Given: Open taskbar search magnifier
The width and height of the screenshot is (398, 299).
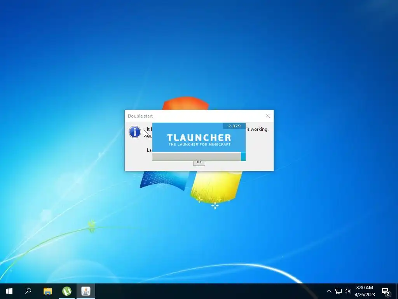Looking at the screenshot, I should pyautogui.click(x=28, y=291).
